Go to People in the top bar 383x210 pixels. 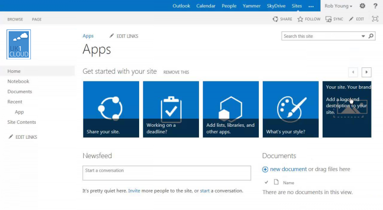[229, 6]
